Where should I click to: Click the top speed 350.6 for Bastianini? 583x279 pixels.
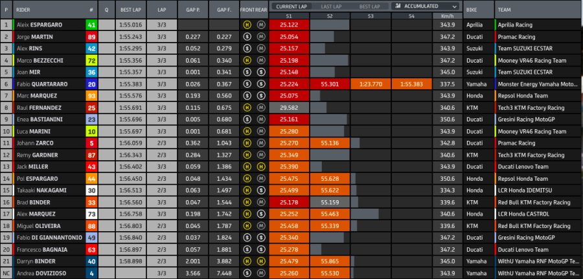pyautogui.click(x=447, y=119)
